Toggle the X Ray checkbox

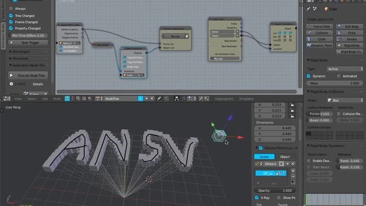257,197
